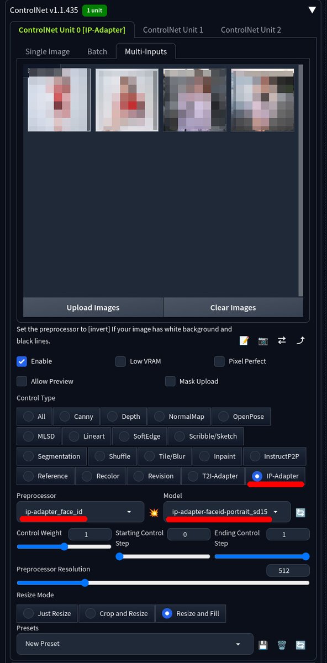Image resolution: width=327 pixels, height=663 pixels.
Task: Adjust the Control Weight slider
Action: coord(64,546)
